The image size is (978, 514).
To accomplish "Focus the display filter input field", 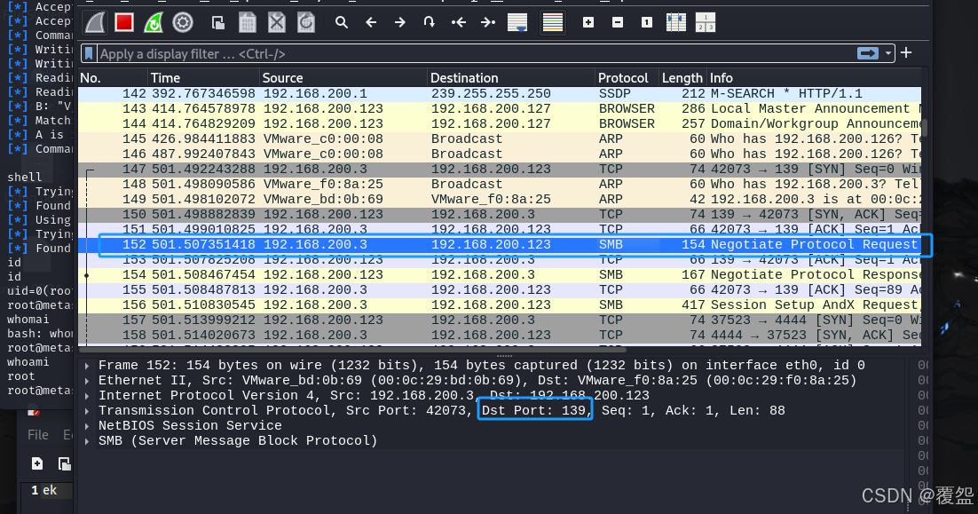I will coord(474,54).
